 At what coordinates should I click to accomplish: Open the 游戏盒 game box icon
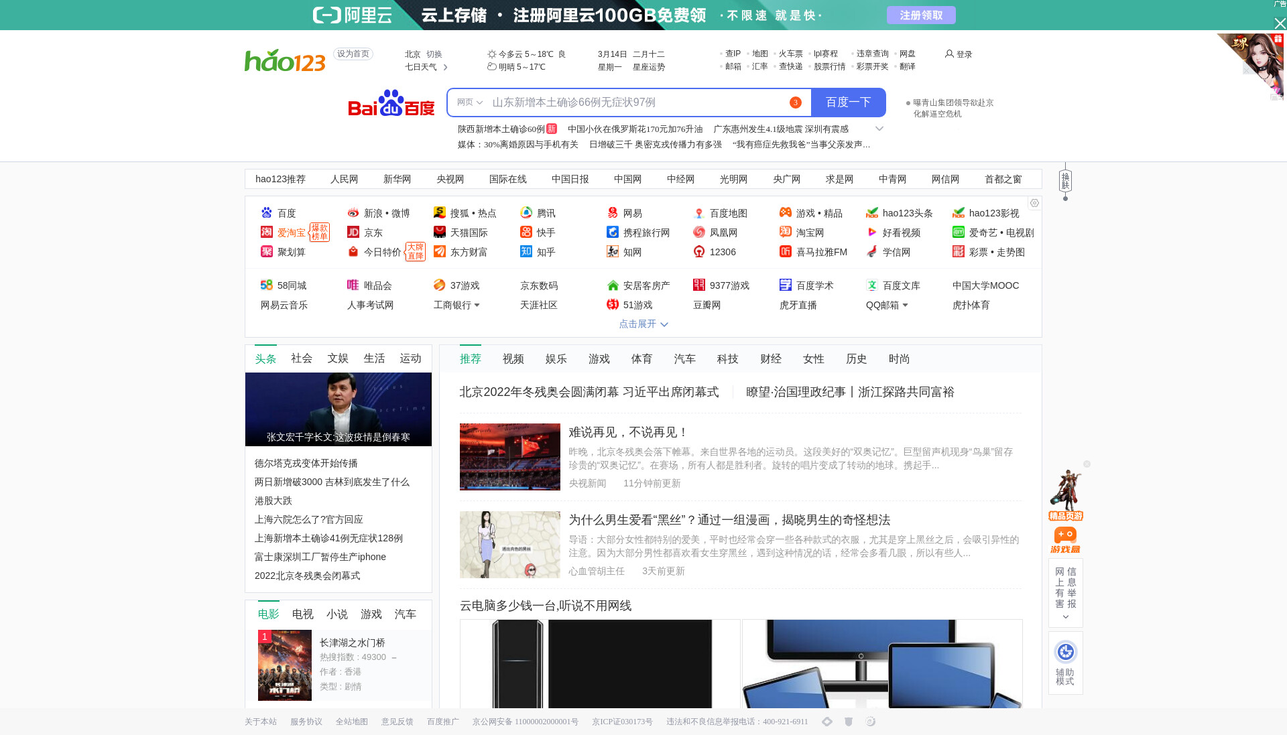(x=1065, y=540)
